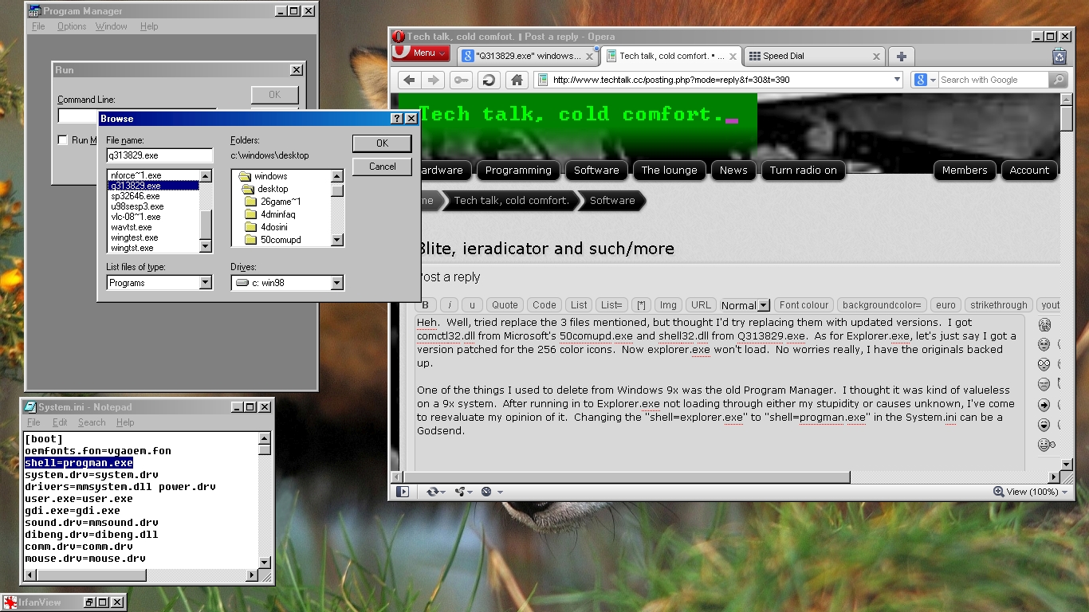
Task: Expand the Opera address bar history dropdown
Action: 897,80
